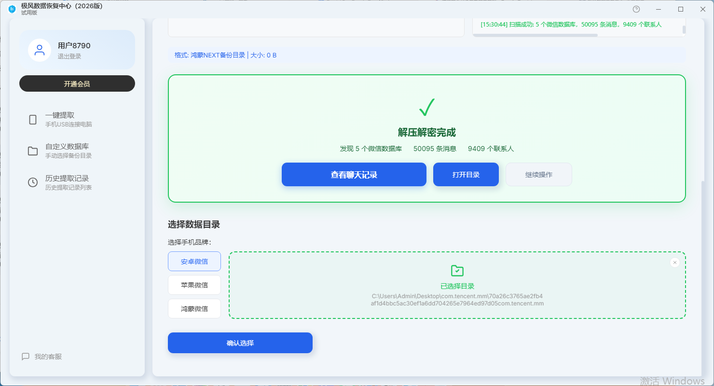Click the horizontal scrollbar under the log
Viewport: 714px width, 386px height.
(535, 35)
